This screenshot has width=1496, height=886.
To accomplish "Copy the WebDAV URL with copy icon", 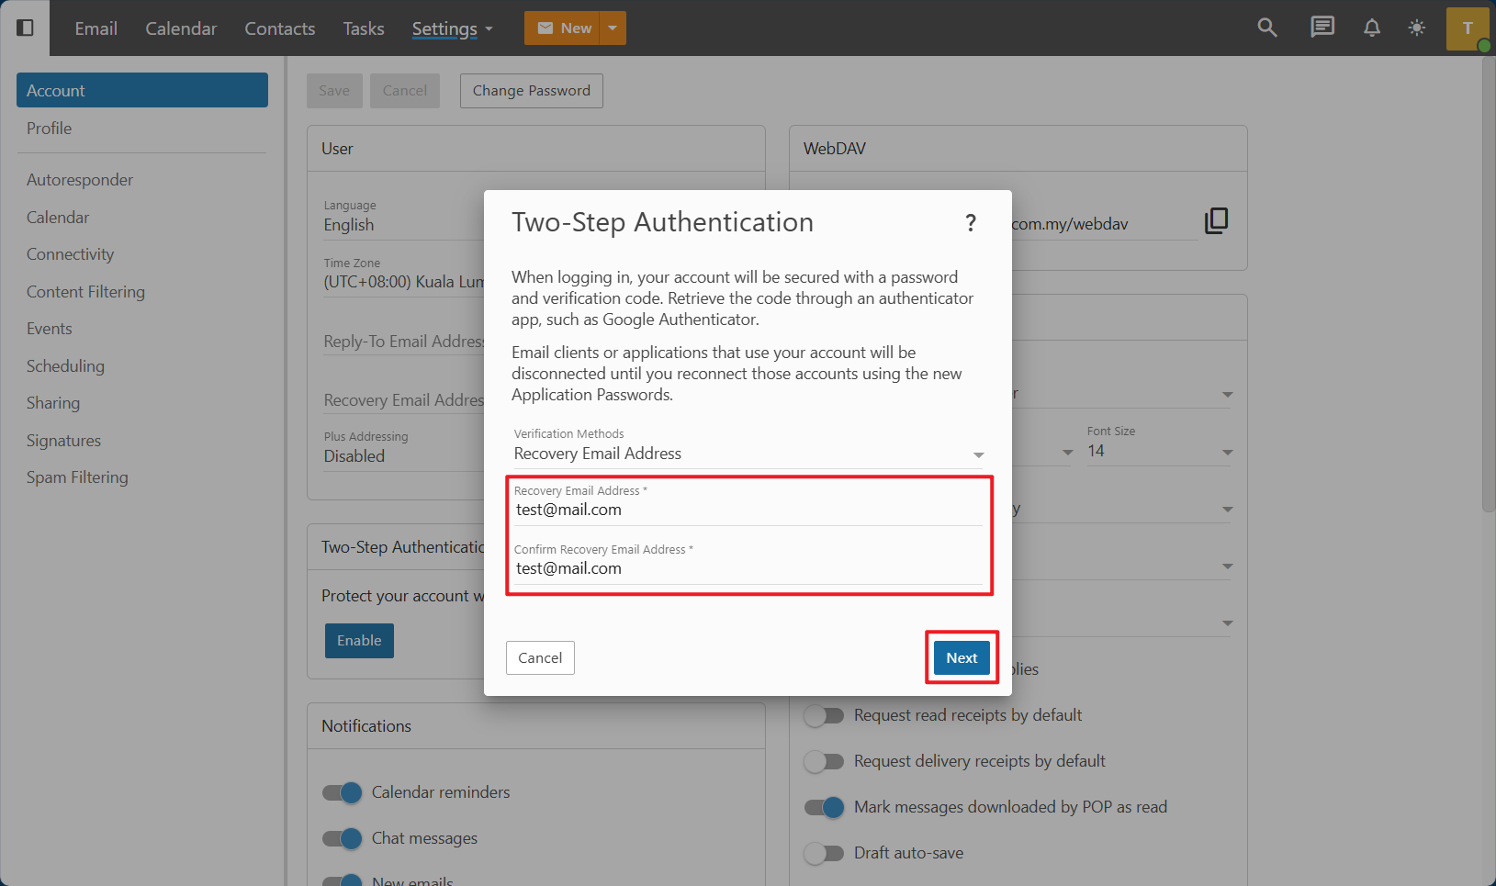I will tap(1216, 221).
